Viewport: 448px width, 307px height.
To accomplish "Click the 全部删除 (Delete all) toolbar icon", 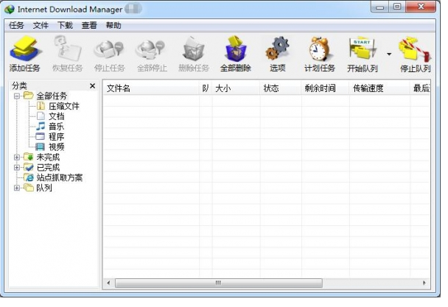I will point(236,49).
